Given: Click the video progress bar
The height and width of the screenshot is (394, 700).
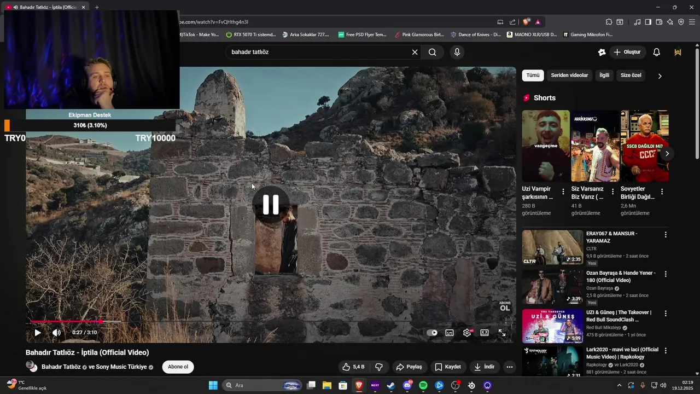Looking at the screenshot, I should 271,321.
